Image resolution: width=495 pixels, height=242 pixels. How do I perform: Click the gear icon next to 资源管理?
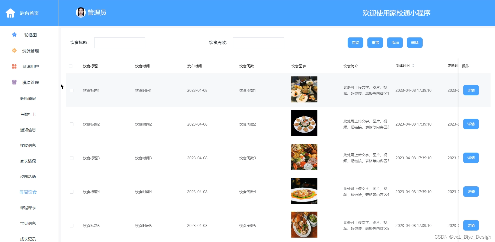pos(14,50)
